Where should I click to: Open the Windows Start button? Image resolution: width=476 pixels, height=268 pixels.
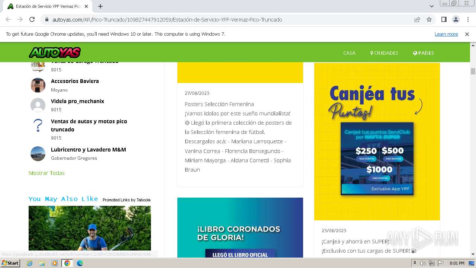pyautogui.click(x=10, y=263)
